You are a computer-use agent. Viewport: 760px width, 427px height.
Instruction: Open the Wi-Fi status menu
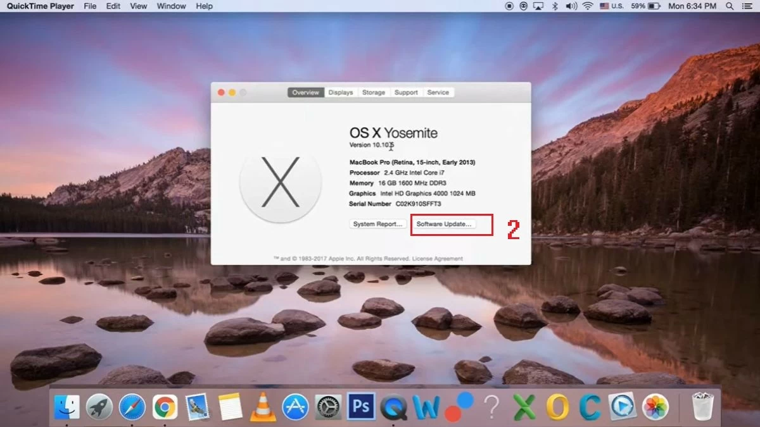pos(588,6)
